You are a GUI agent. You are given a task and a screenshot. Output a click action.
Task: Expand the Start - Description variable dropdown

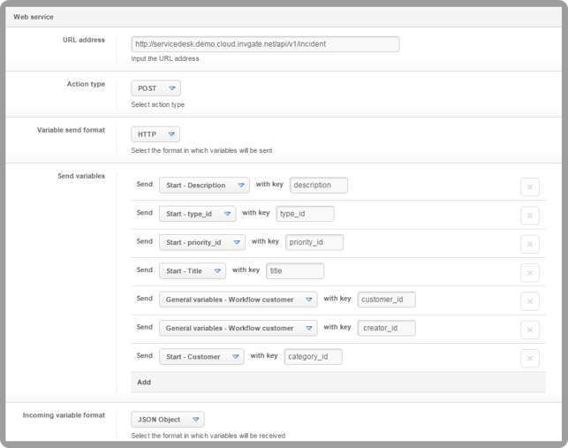coord(204,185)
